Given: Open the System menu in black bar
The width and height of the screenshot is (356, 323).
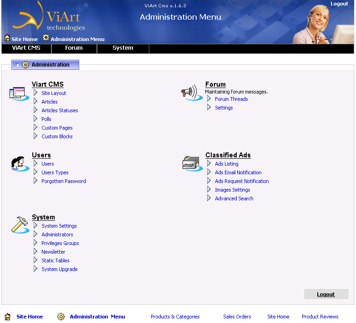Looking at the screenshot, I should (123, 48).
